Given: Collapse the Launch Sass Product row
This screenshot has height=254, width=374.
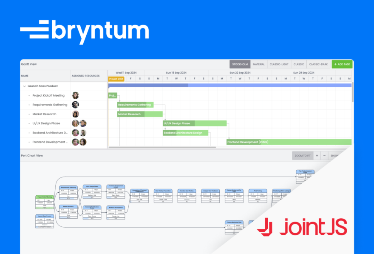Looking at the screenshot, I should click(25, 86).
